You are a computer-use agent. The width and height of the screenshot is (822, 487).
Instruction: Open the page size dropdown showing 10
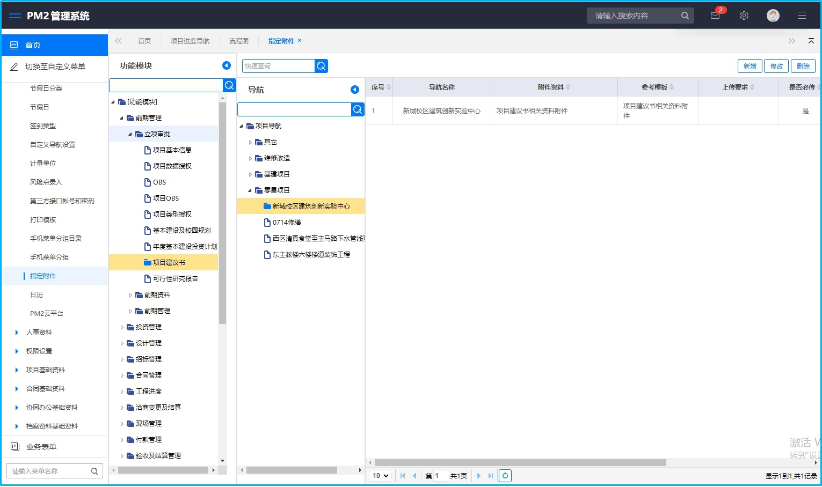[x=381, y=476]
